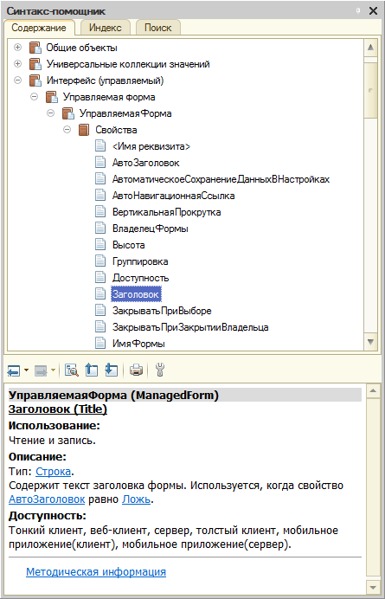The image size is (385, 599).
Task: Select Группировка property
Action: [x=140, y=261]
